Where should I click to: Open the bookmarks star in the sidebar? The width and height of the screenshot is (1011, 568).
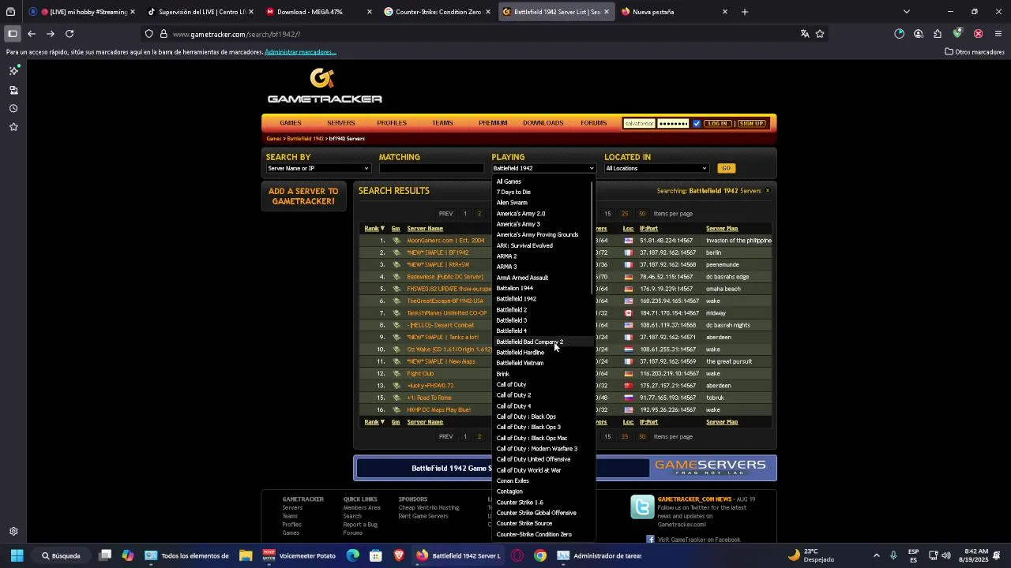point(13,127)
